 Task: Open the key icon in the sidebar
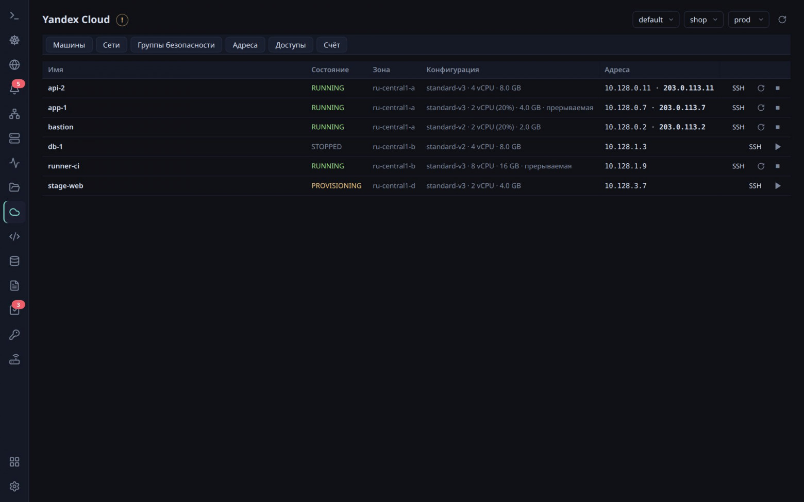[x=14, y=335]
